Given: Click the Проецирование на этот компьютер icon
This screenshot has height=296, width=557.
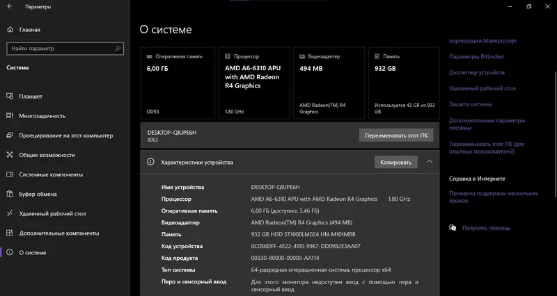Looking at the screenshot, I should click(10, 135).
